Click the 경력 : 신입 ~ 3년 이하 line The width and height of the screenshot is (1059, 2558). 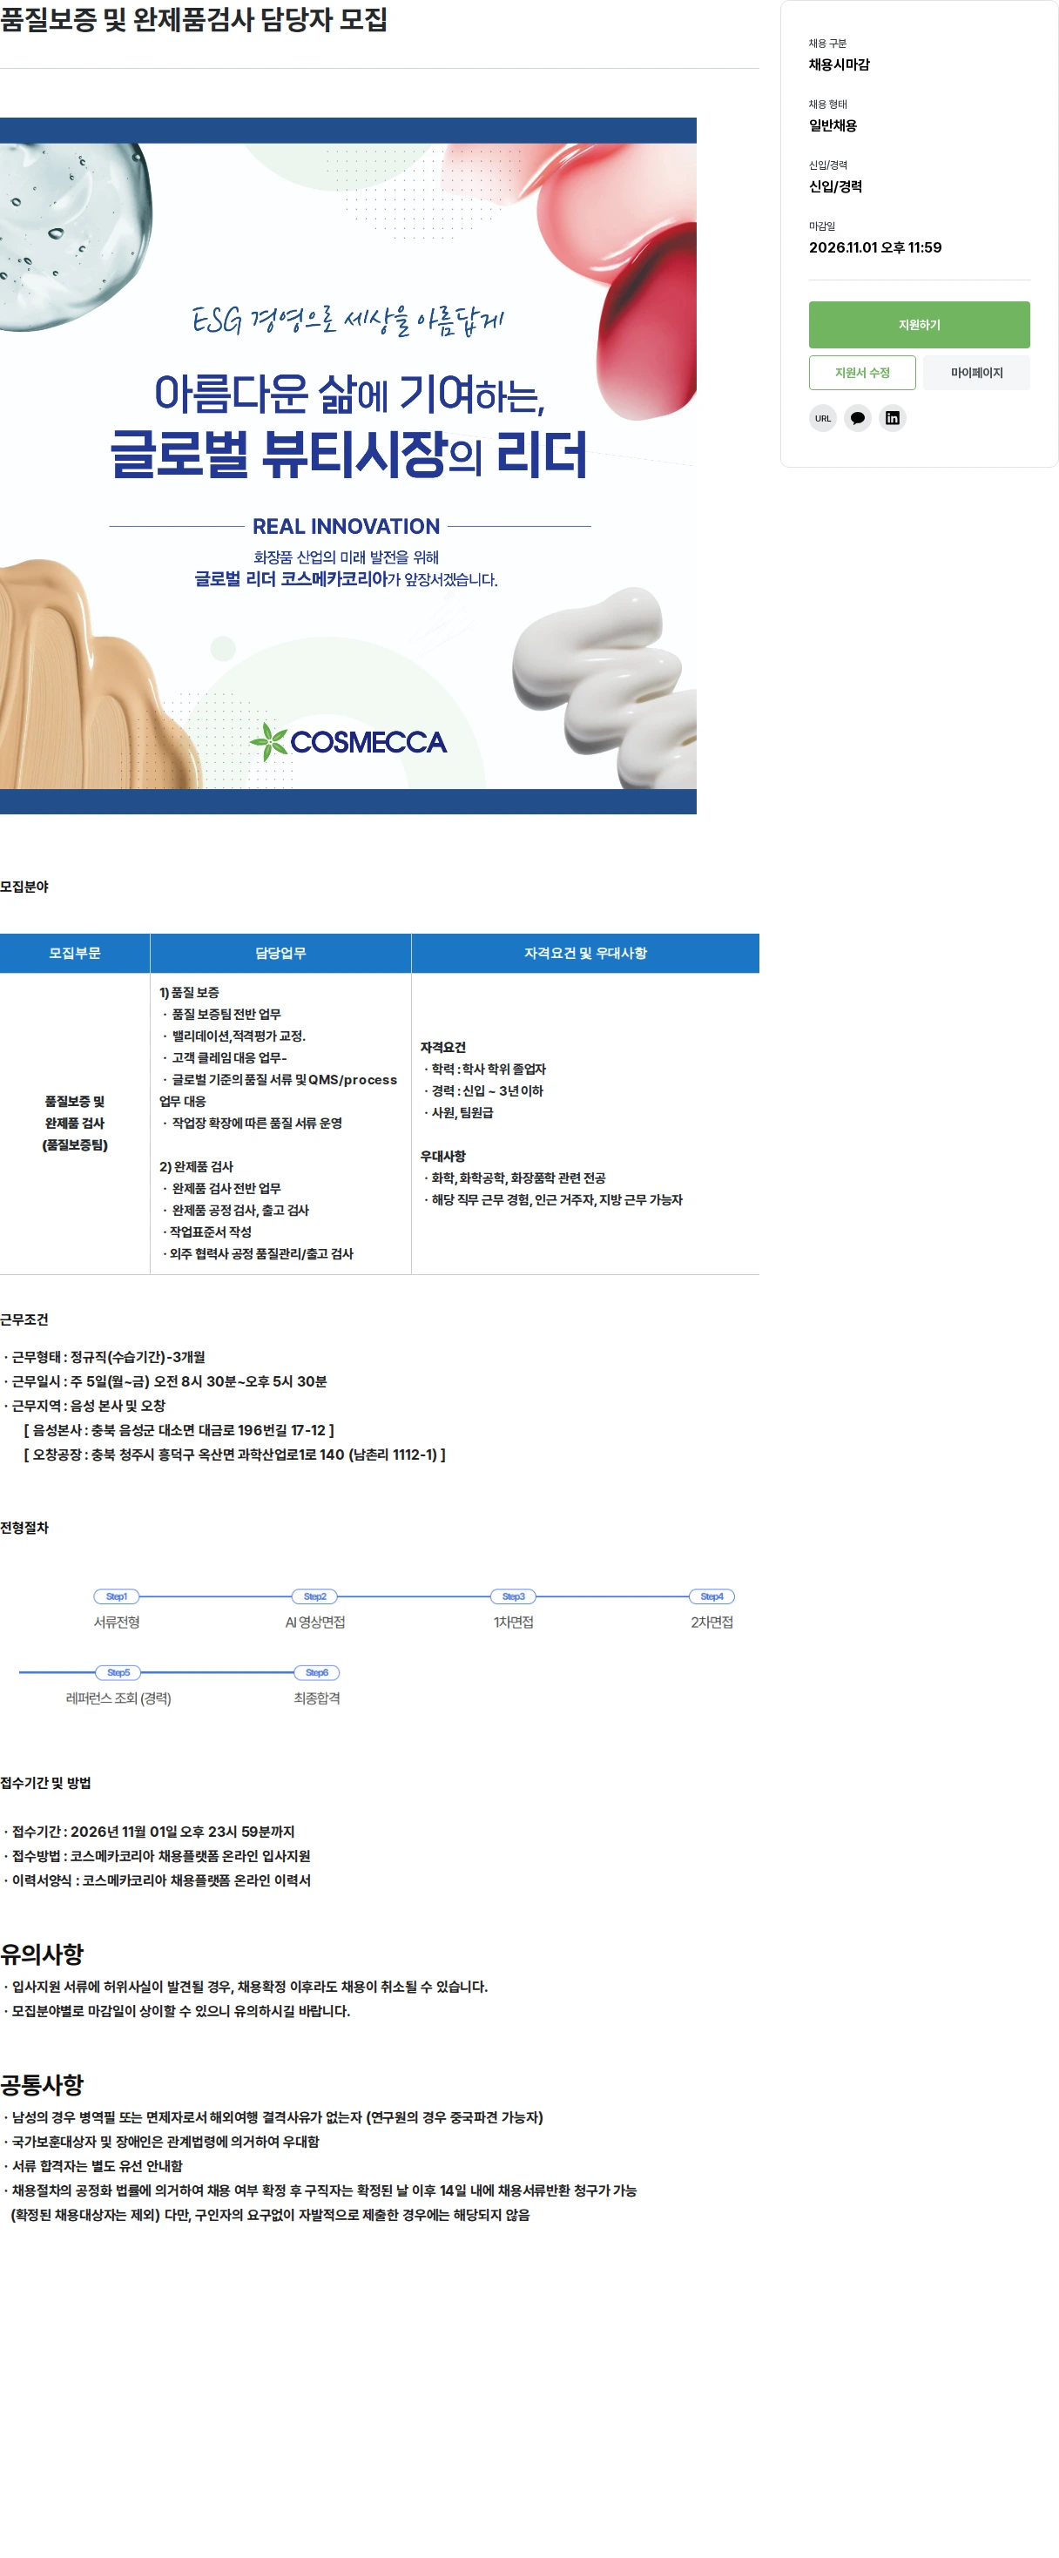pyautogui.click(x=483, y=1091)
